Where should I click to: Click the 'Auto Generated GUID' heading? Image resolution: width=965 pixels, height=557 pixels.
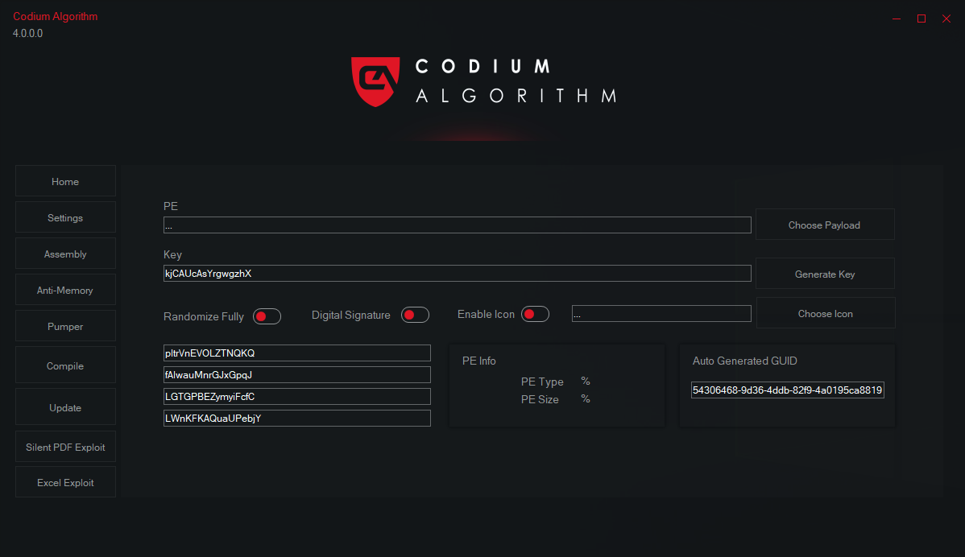(744, 361)
